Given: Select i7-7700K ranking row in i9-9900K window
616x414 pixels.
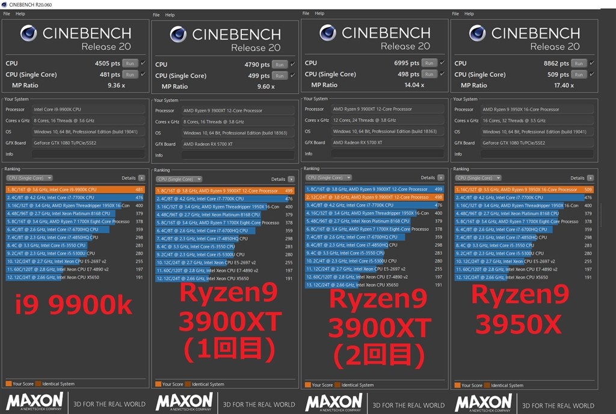Looking at the screenshot, I should [75, 198].
